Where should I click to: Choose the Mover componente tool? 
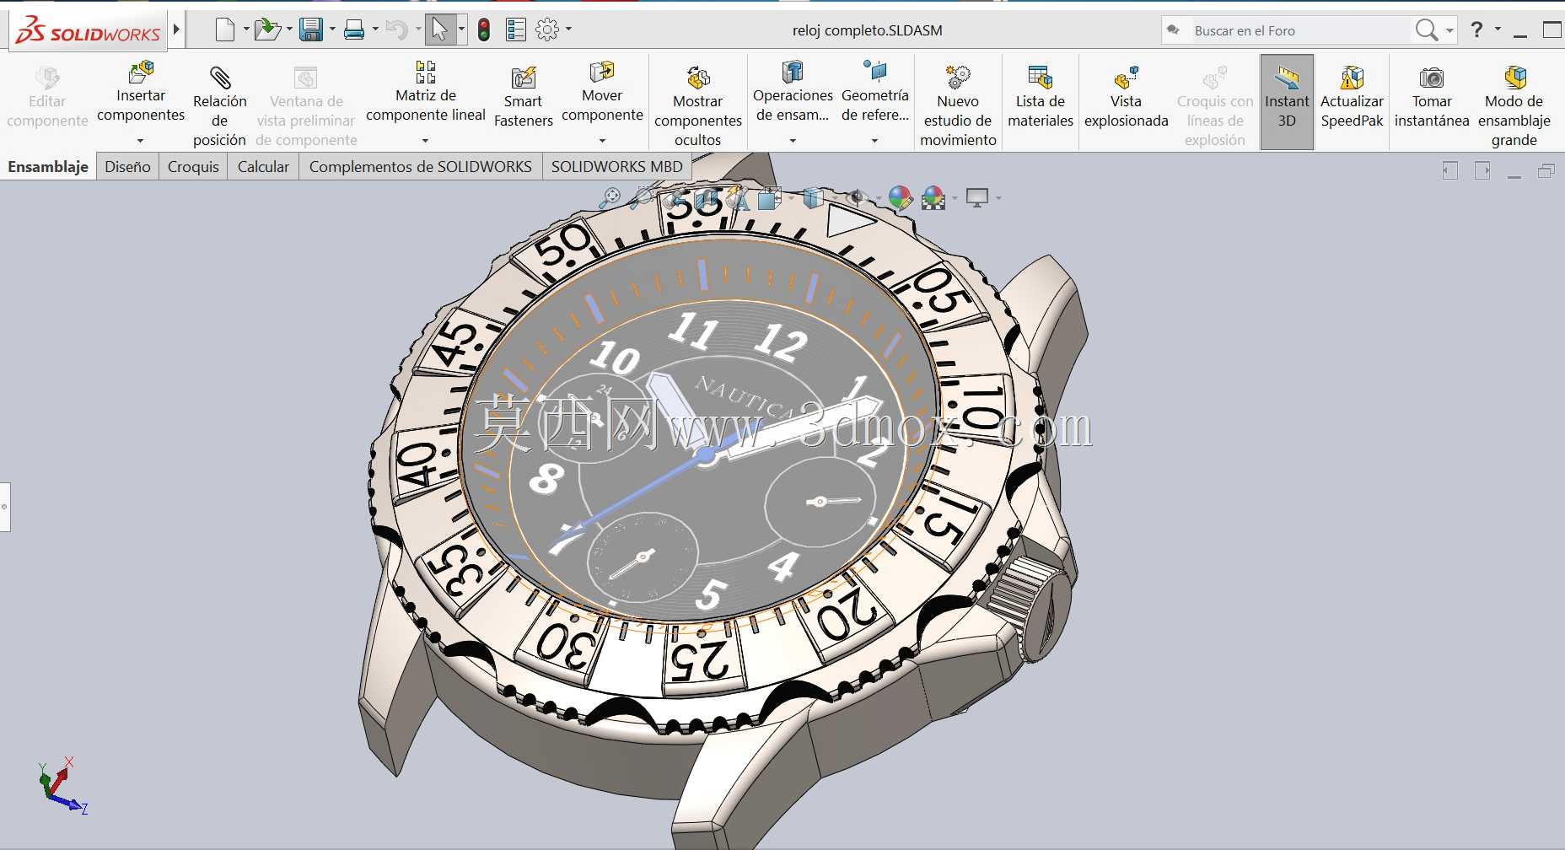(602, 94)
